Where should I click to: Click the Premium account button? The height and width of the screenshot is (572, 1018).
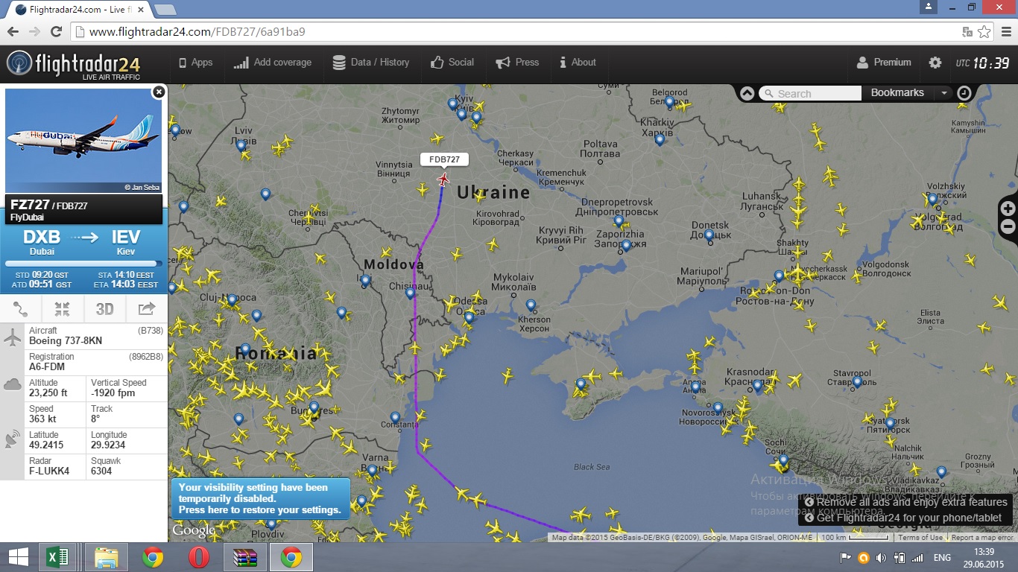click(x=884, y=63)
